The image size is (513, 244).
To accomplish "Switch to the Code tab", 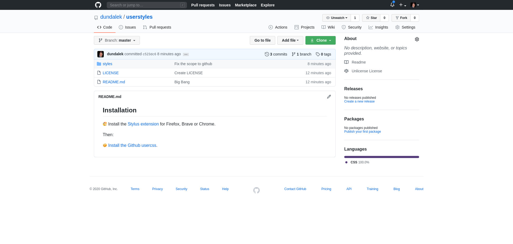I will click(x=105, y=27).
